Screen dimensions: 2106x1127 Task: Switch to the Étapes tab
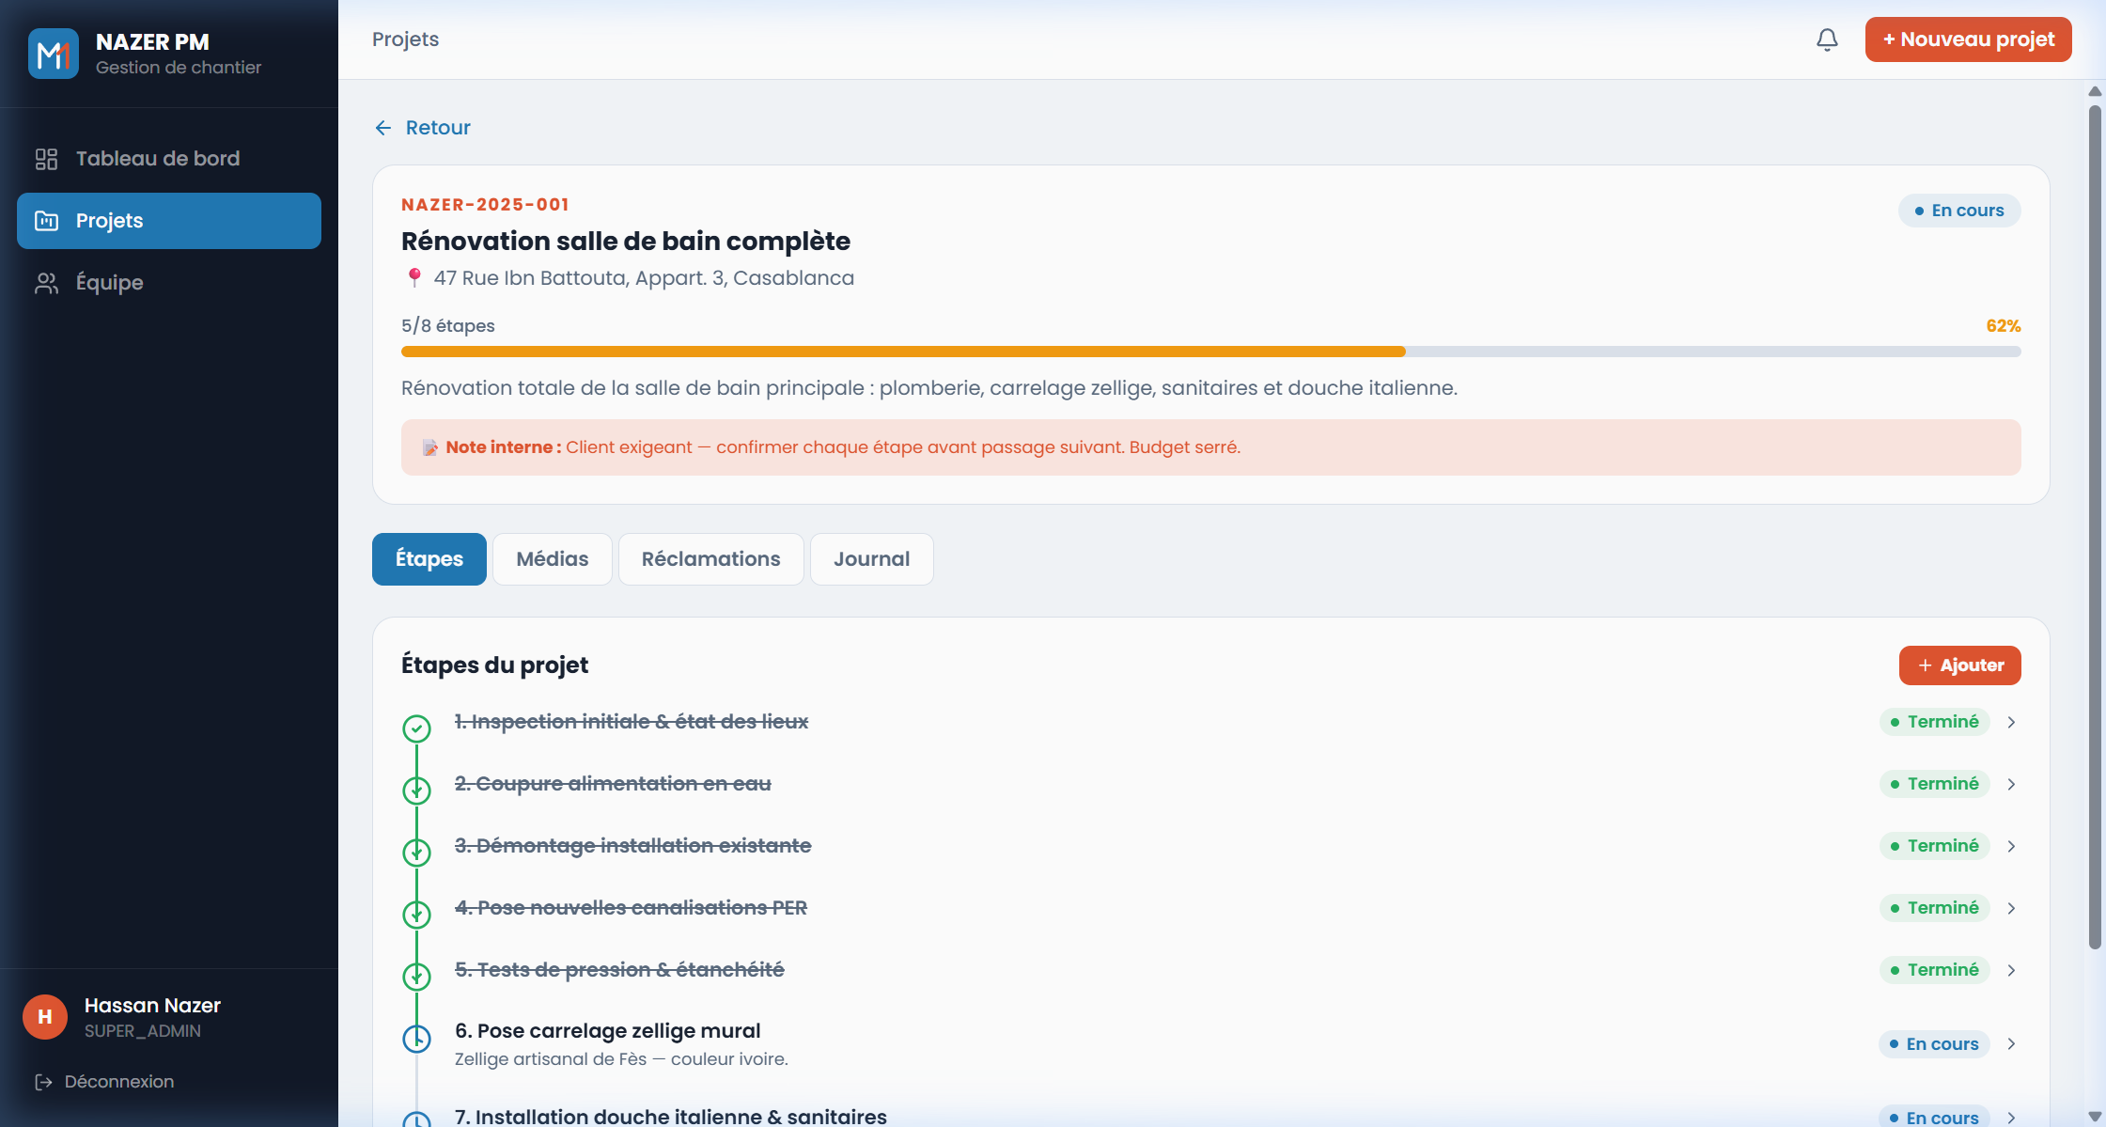pos(429,559)
